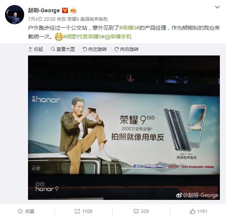
Task: Rotate the image right with 向右旋转
Action: [x=126, y=49]
